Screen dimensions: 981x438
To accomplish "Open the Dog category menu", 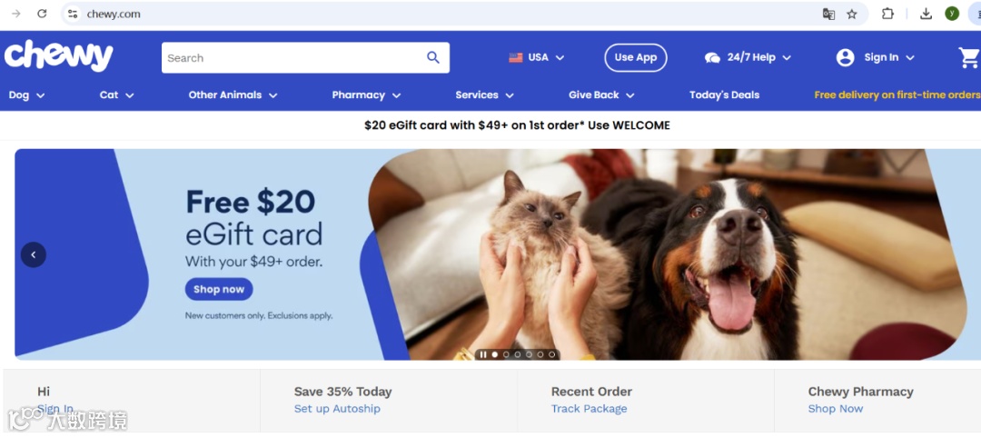I will 27,95.
